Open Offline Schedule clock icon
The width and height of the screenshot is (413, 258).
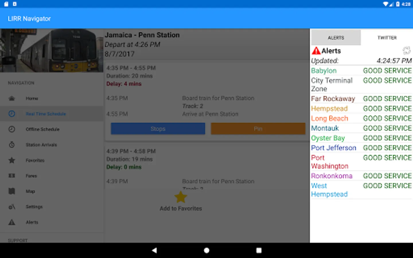pyautogui.click(x=12, y=129)
